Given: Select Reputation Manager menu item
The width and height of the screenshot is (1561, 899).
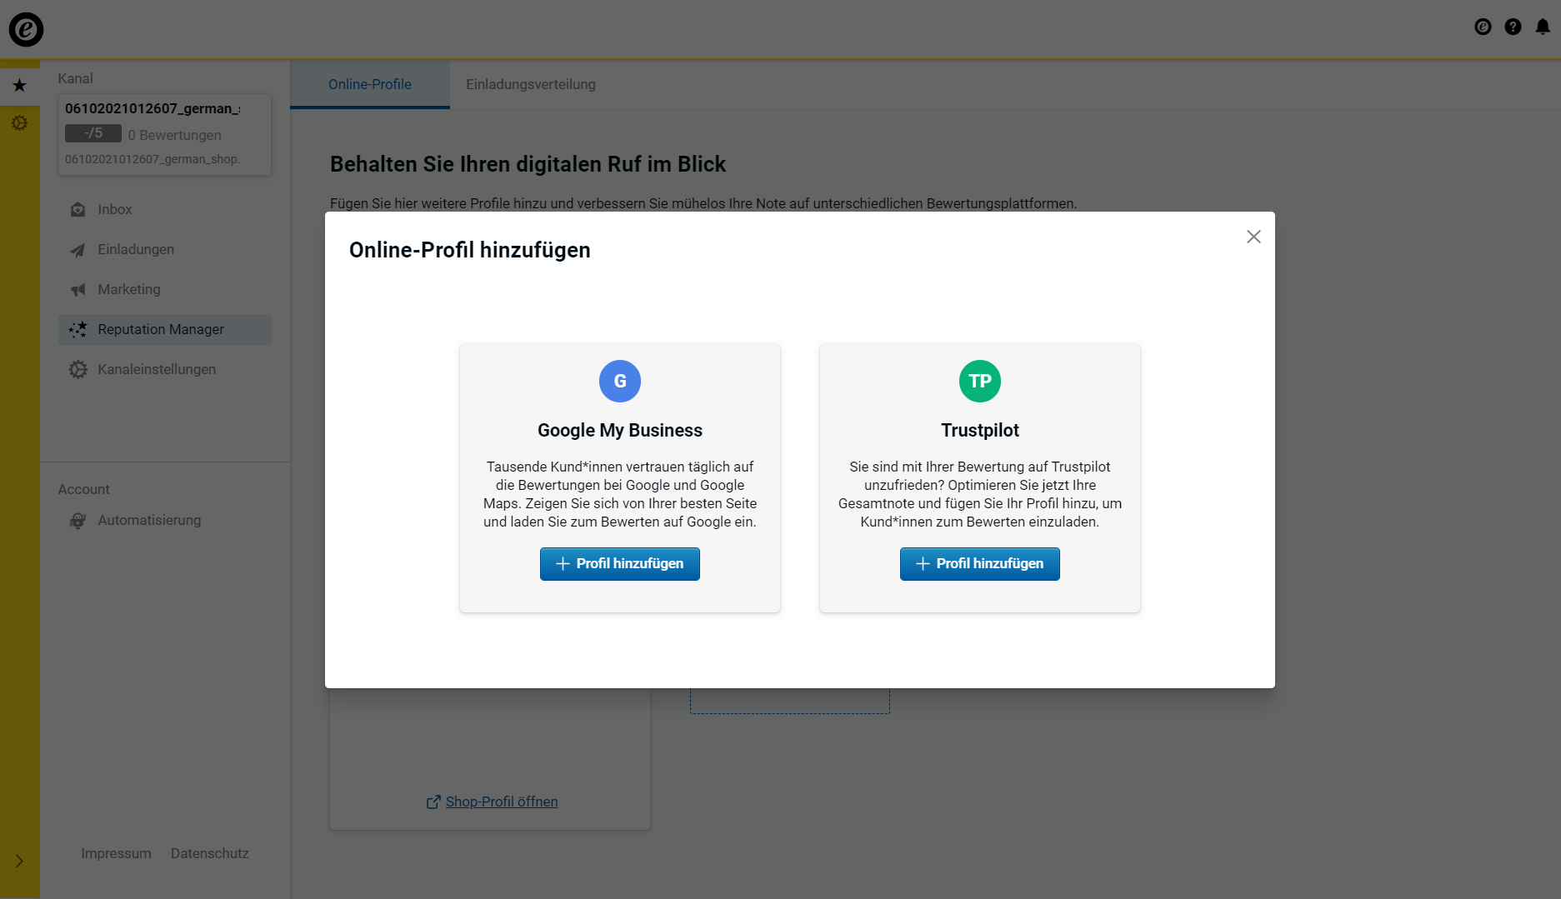Looking at the screenshot, I should click(x=165, y=329).
